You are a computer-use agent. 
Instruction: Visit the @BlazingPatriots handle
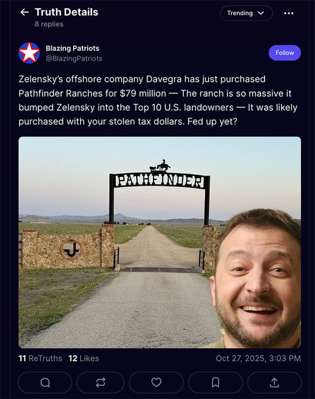74,59
